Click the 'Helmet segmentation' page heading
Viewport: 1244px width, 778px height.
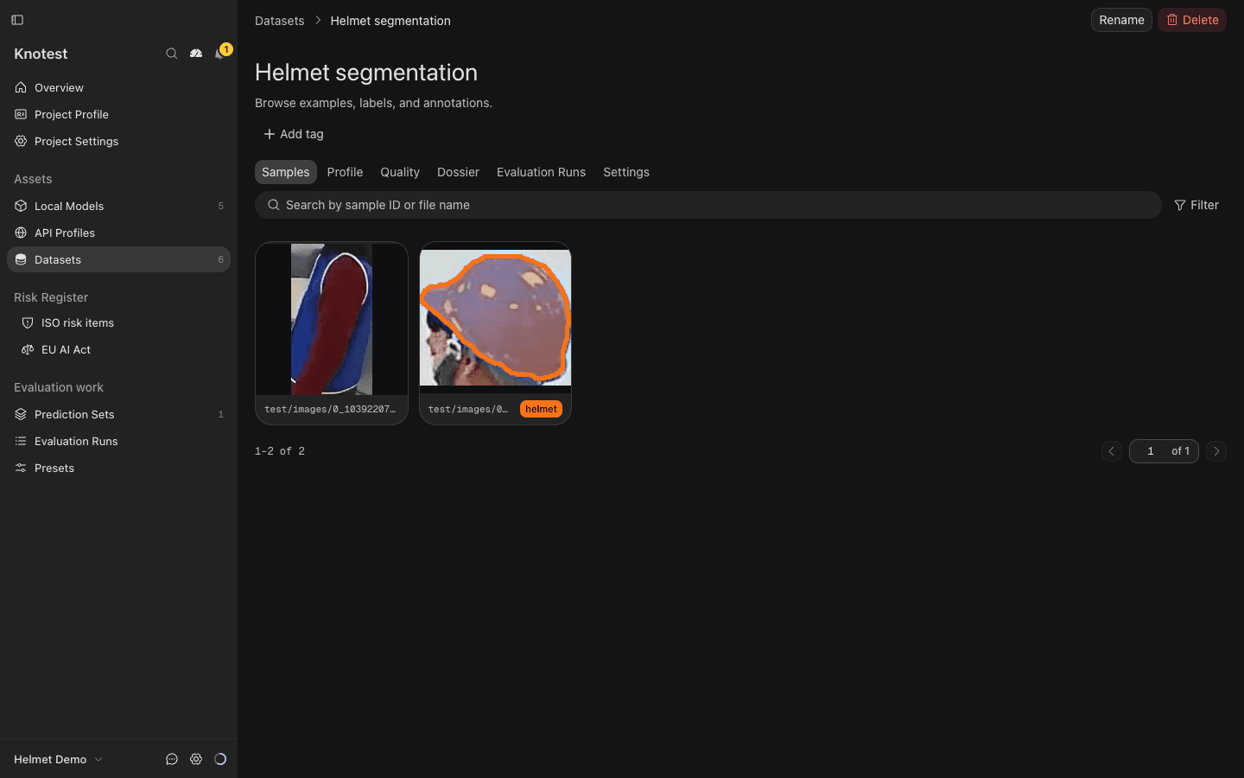pyautogui.click(x=366, y=73)
